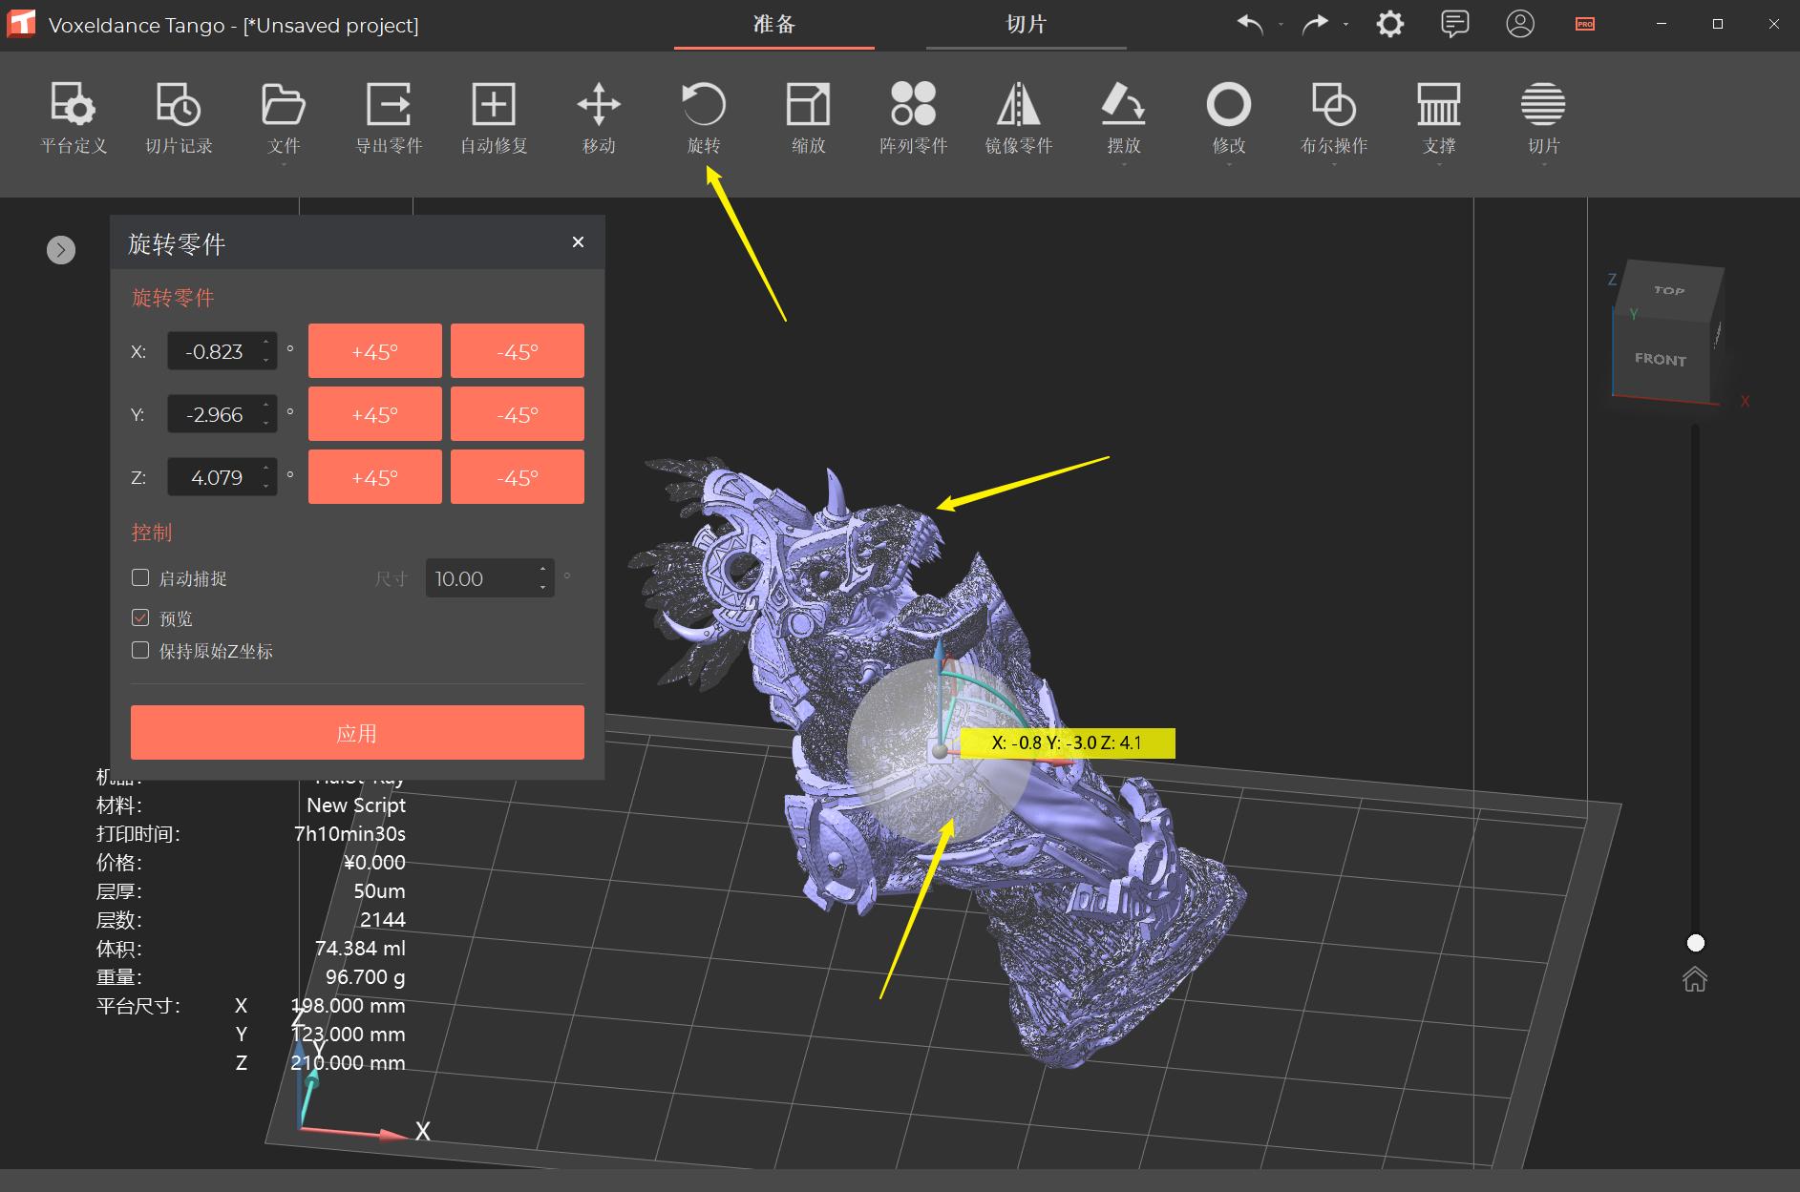Edit the Y rotation value field
Viewport: 1800px width, 1192px height.
pos(217,413)
